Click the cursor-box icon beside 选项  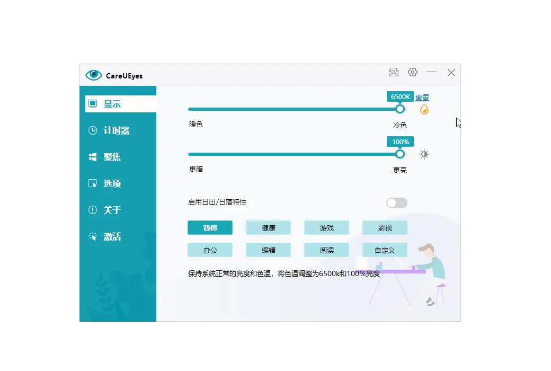[92, 183]
